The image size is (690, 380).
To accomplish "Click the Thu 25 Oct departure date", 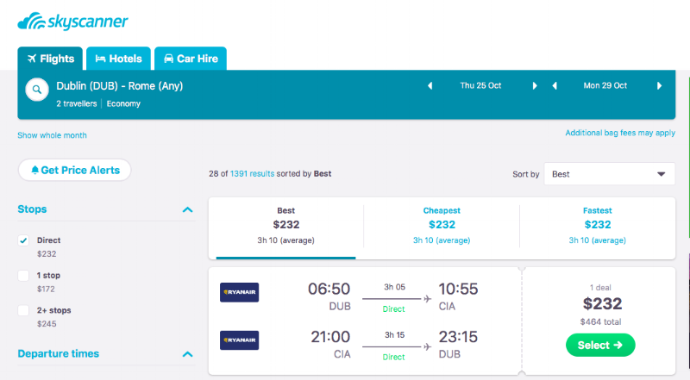I will click(x=481, y=86).
